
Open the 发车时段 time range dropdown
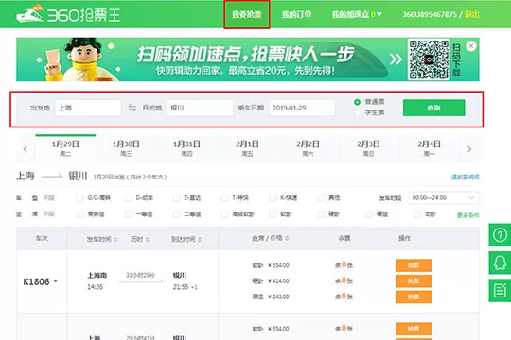pyautogui.click(x=444, y=197)
